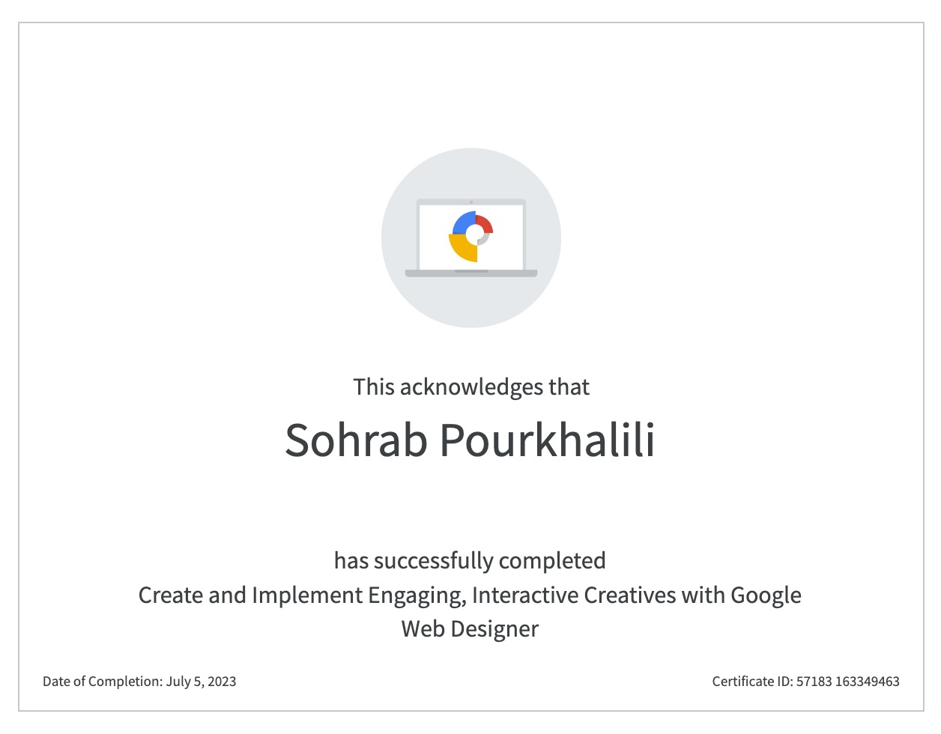Click the "Date of Completion" label
This screenshot has width=941, height=734.
pos(103,682)
